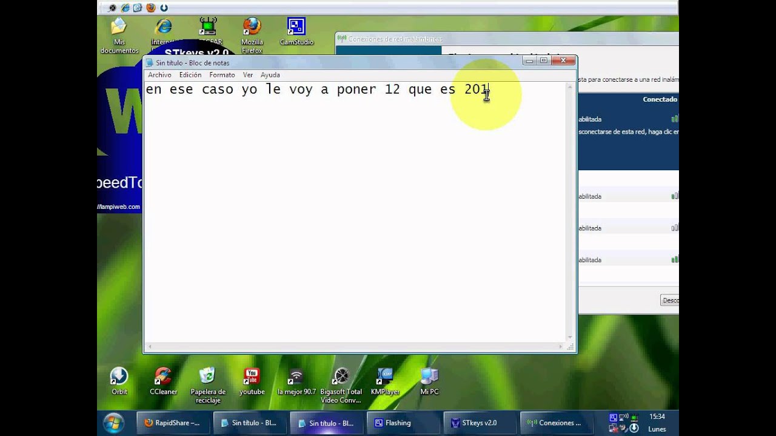Select the Bigasoft Total Video Converter icon
Viewport: 776px width, 436px height.
click(341, 386)
